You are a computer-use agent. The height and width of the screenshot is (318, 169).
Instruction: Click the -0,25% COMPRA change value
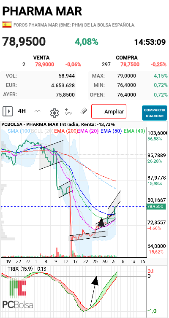click(x=158, y=65)
